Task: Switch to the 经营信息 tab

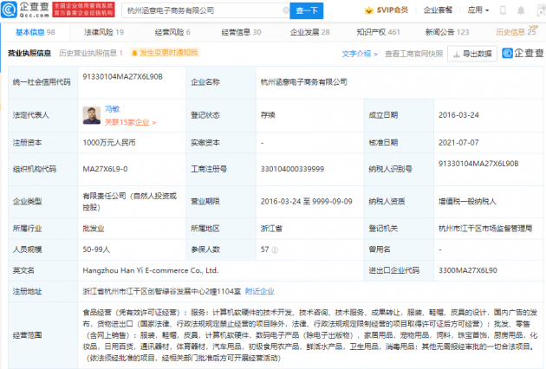Action: 241,32
